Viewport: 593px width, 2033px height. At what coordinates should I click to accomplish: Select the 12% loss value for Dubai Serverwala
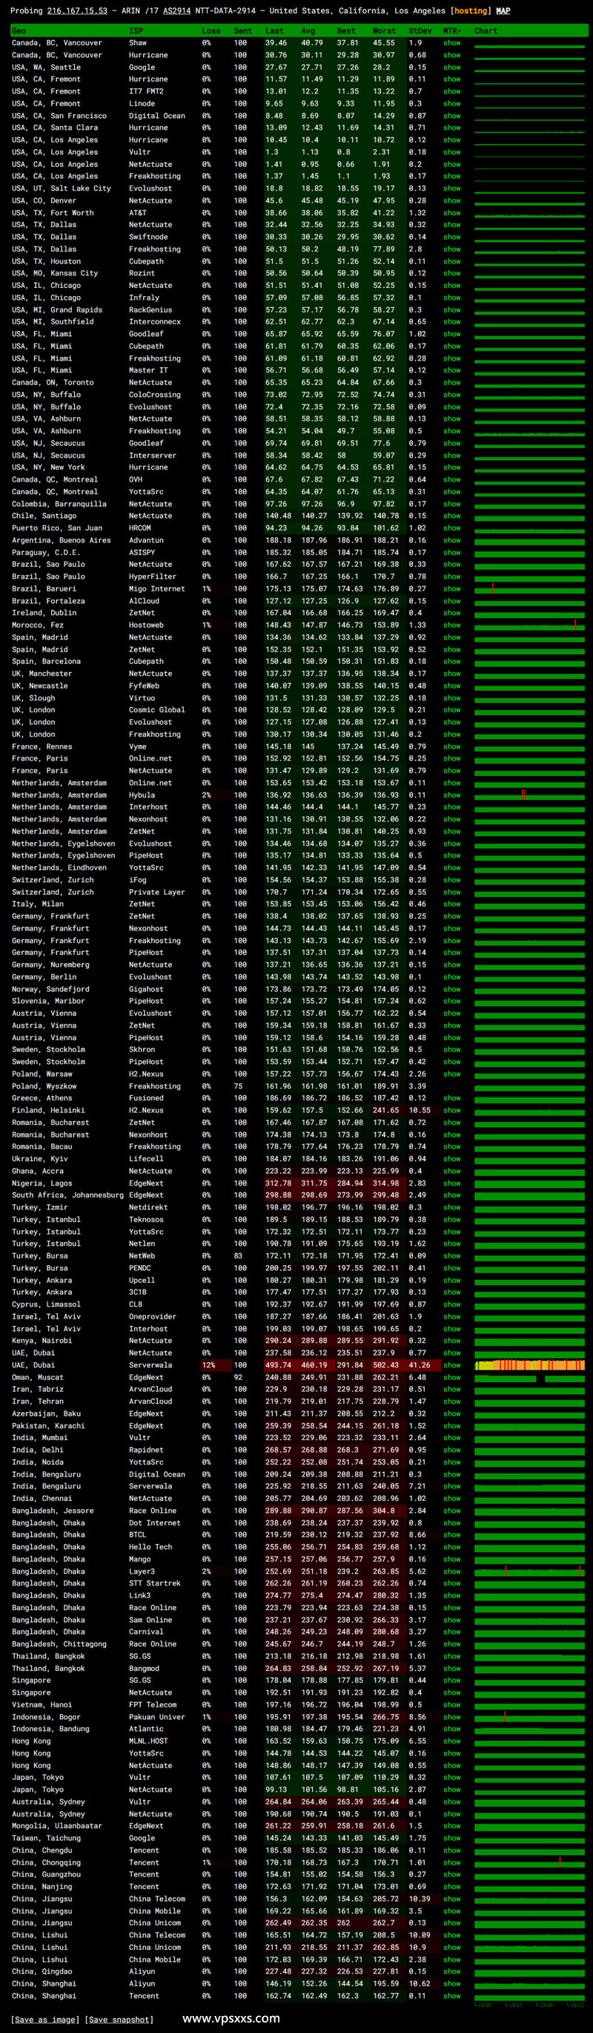[x=208, y=1364]
